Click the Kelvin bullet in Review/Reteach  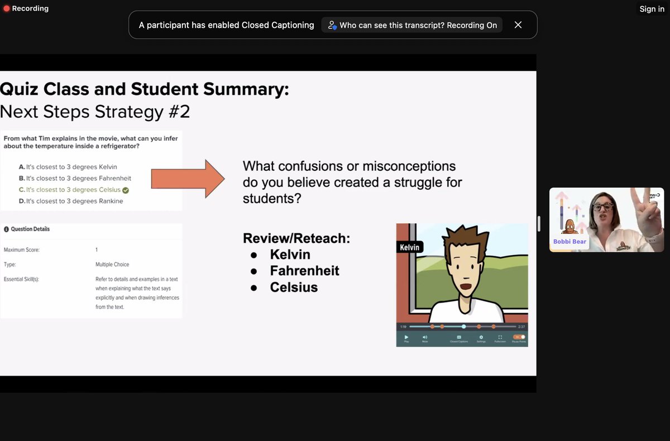[290, 255]
